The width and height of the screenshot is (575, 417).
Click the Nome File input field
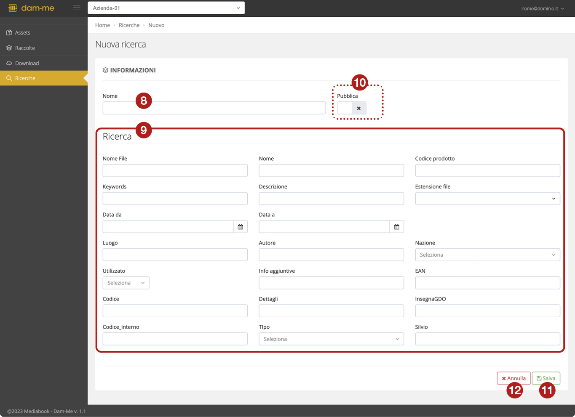point(175,170)
